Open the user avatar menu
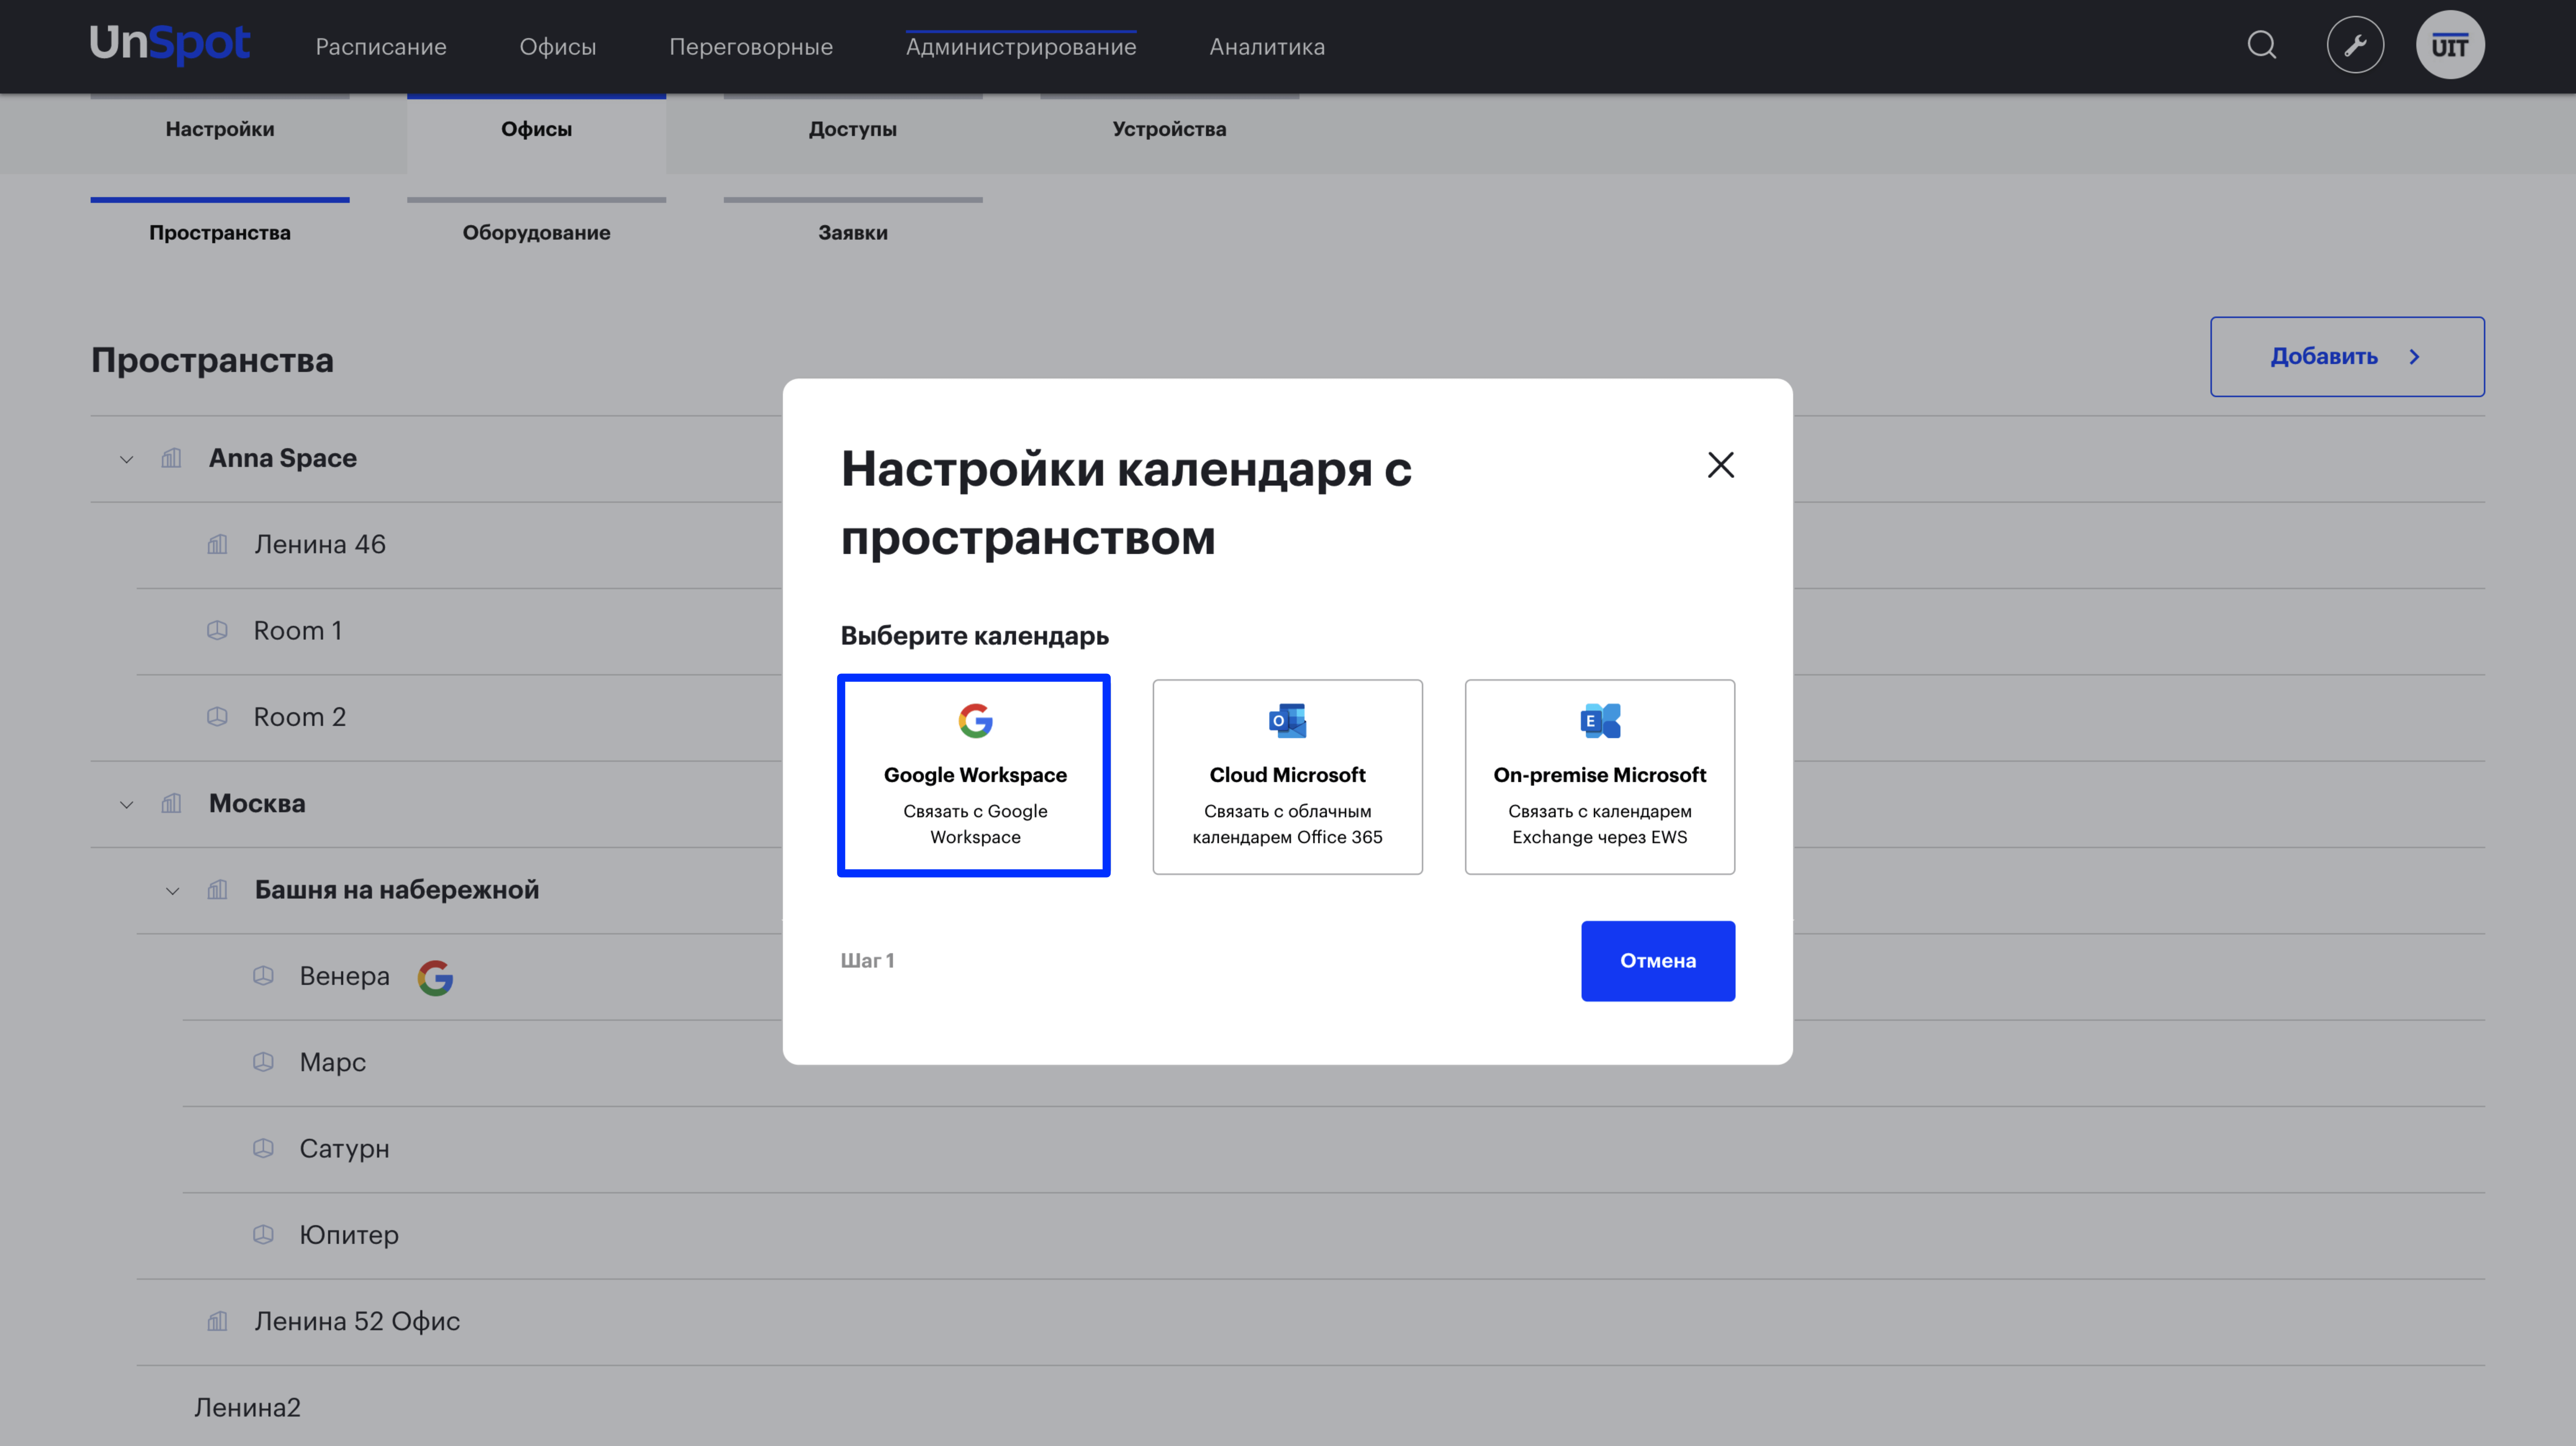This screenshot has width=2576, height=1446. click(2450, 45)
